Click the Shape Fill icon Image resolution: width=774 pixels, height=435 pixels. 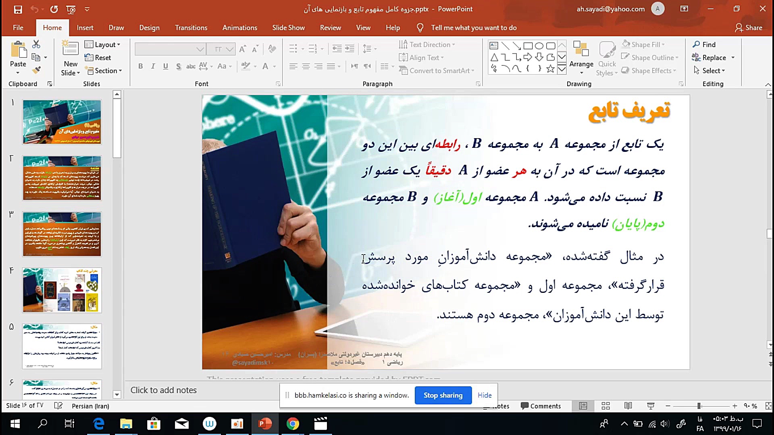tap(626, 44)
